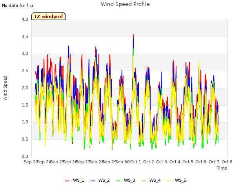Click the 1.5 y-axis tick label
This screenshot has width=251, height=188.
coord(25,105)
